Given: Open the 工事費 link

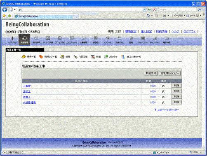Looking at the screenshot, I should tap(27, 86).
